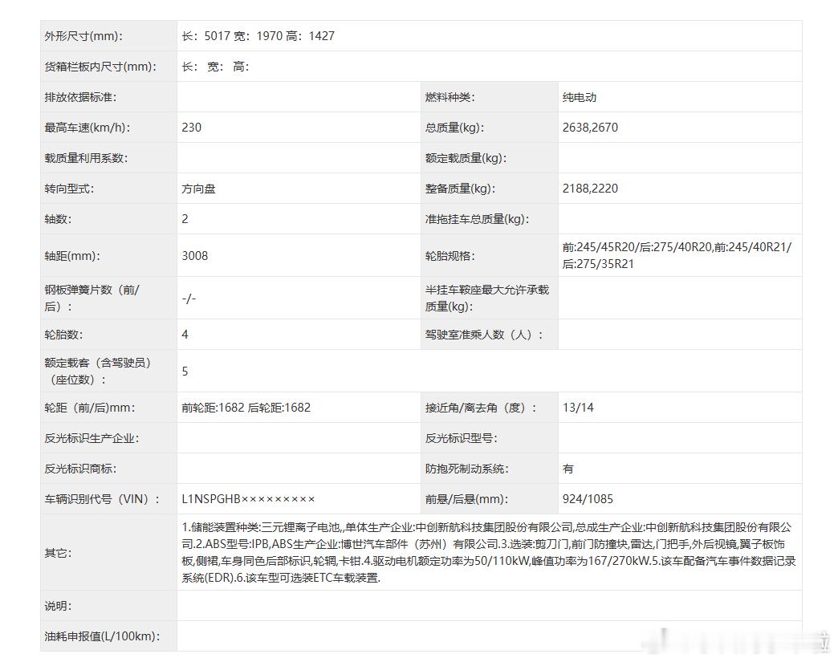
Task: Click the 说明 label
Action: click(58, 607)
